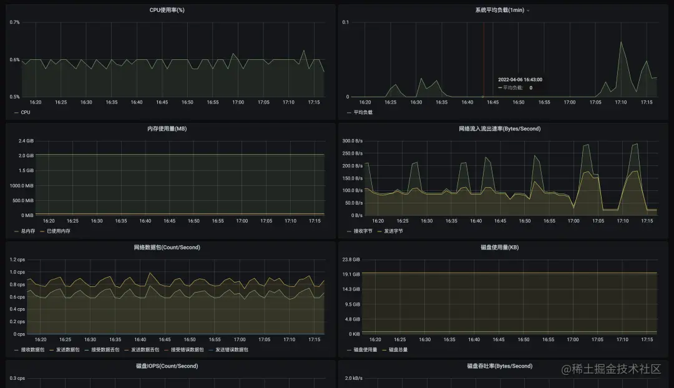
Task: Click the 0.1 label on load average axis
Action: tap(345, 22)
